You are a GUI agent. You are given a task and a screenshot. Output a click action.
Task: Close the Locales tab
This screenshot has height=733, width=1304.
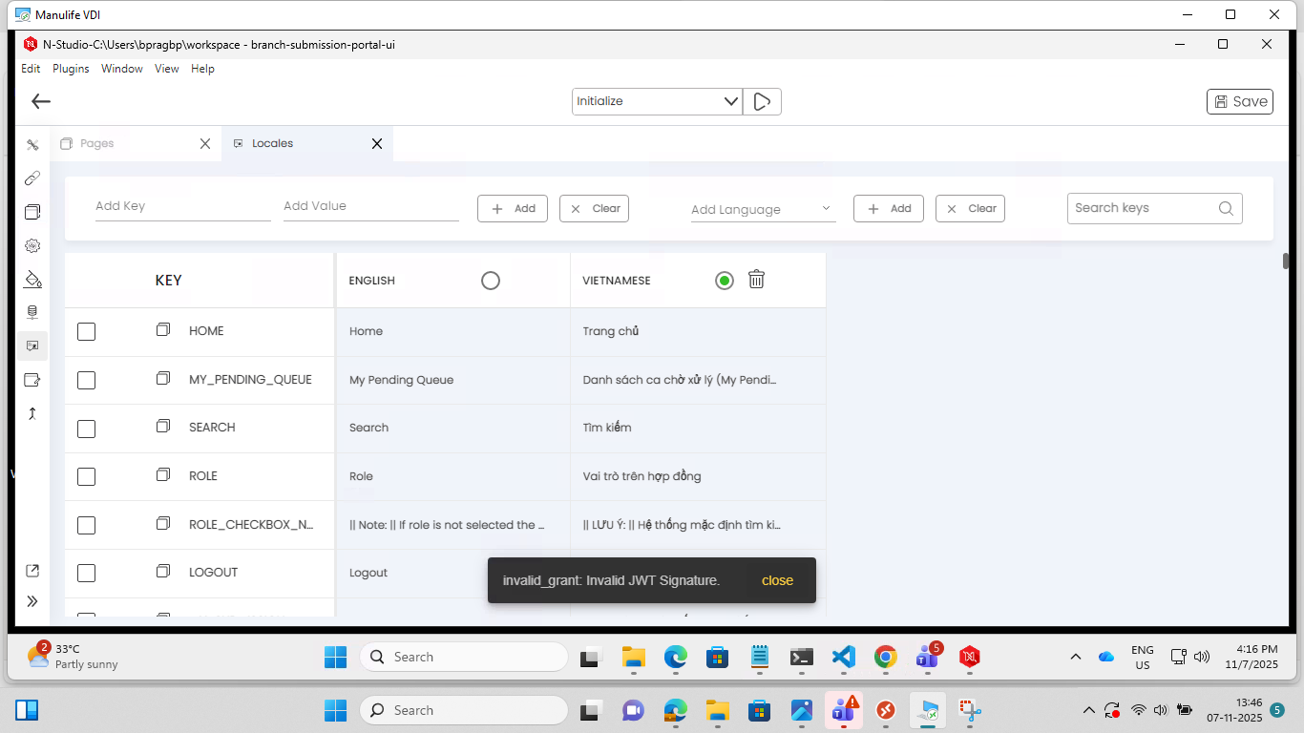click(377, 143)
